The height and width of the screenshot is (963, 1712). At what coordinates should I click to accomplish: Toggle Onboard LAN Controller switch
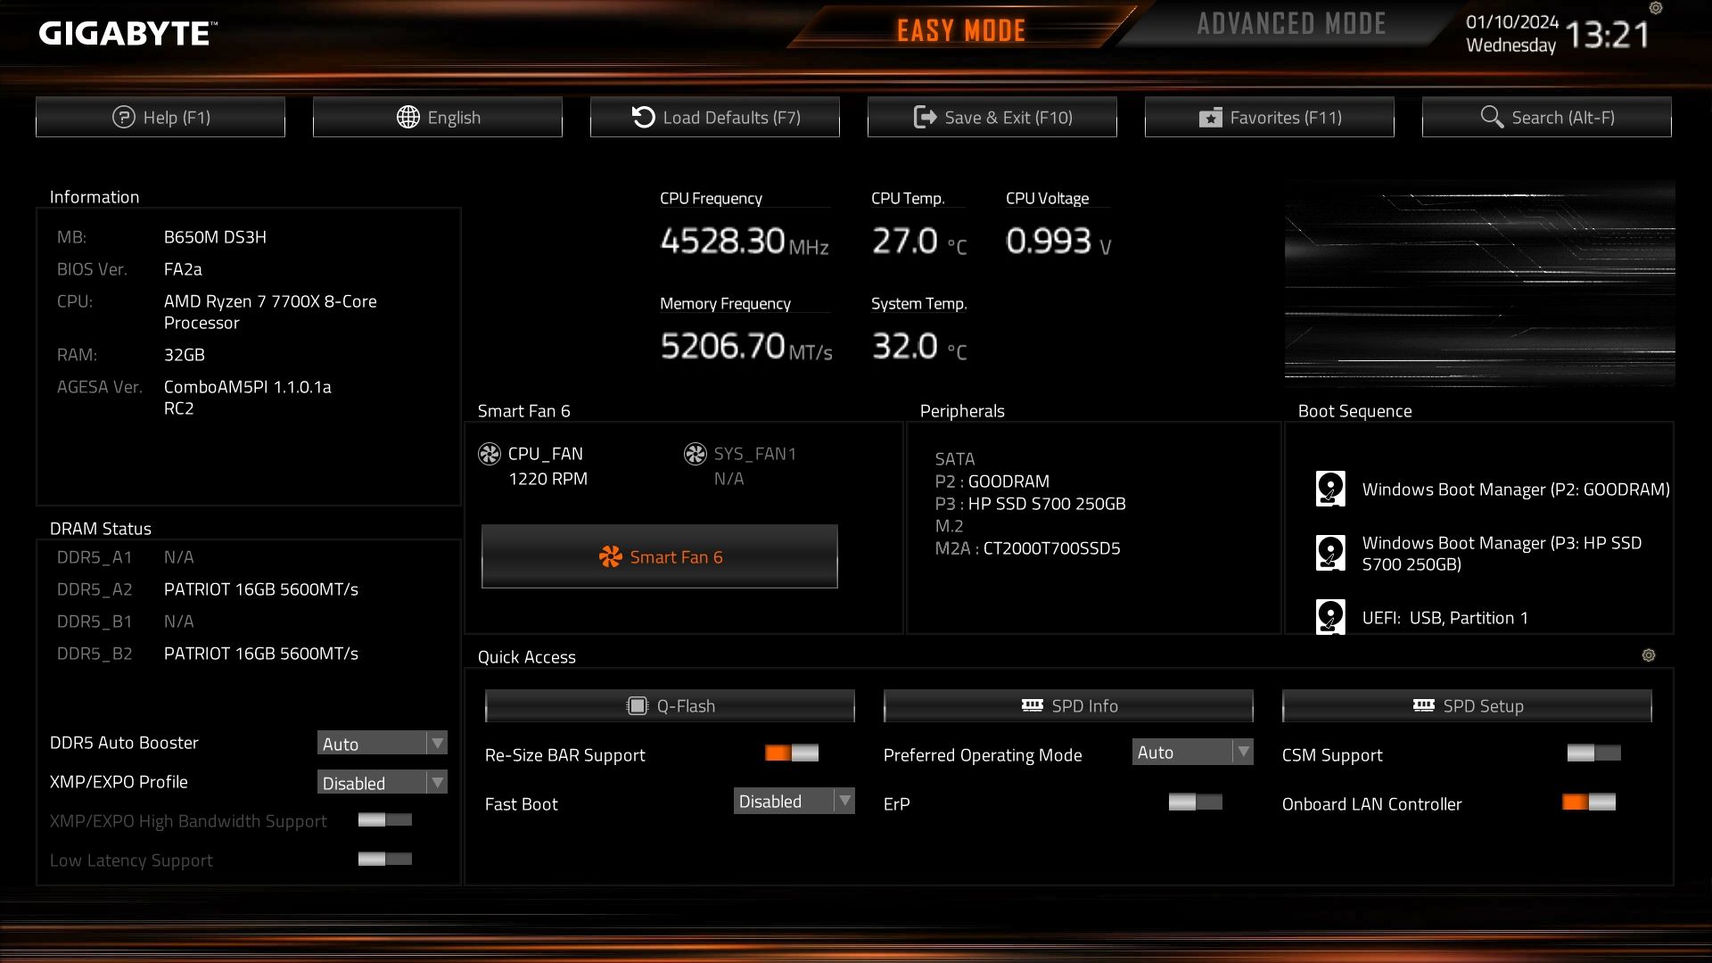tap(1589, 802)
